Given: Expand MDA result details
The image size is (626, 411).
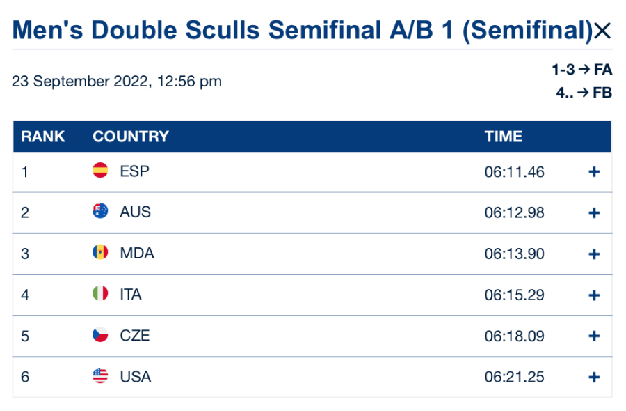Looking at the screenshot, I should [594, 254].
